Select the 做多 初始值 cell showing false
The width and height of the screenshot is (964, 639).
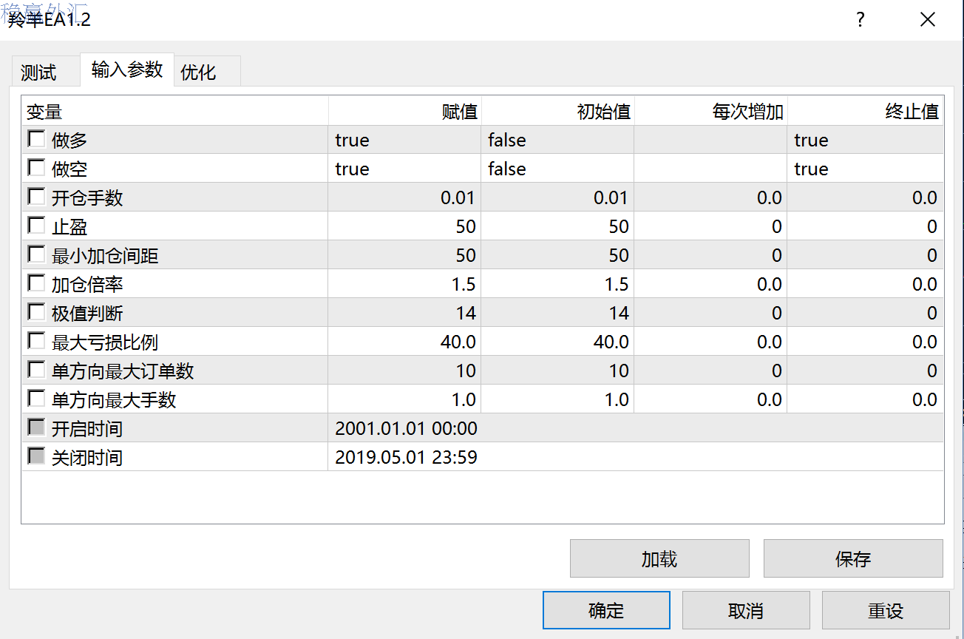(x=558, y=140)
